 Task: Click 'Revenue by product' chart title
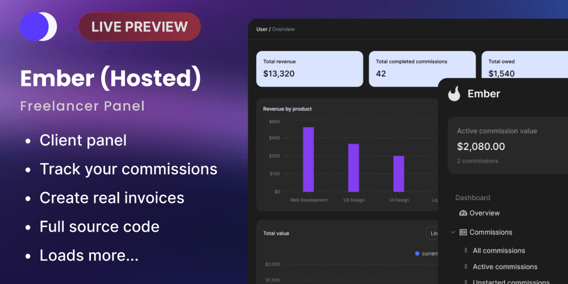click(x=287, y=108)
